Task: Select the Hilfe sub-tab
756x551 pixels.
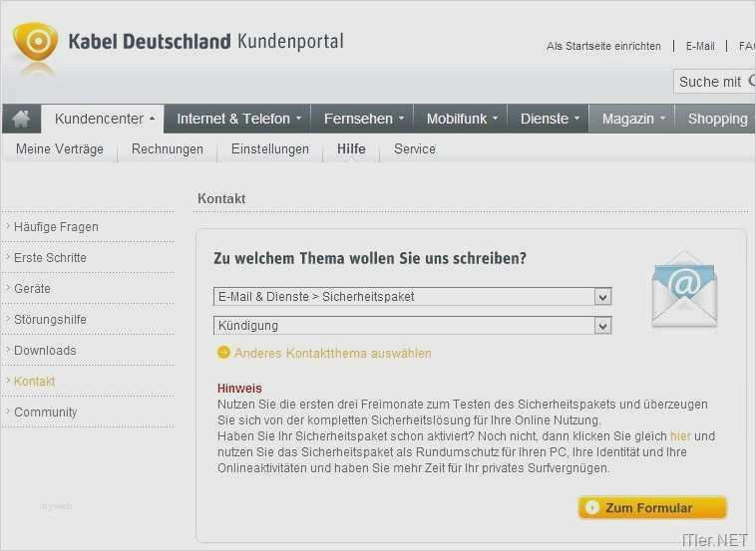Action: pos(351,149)
